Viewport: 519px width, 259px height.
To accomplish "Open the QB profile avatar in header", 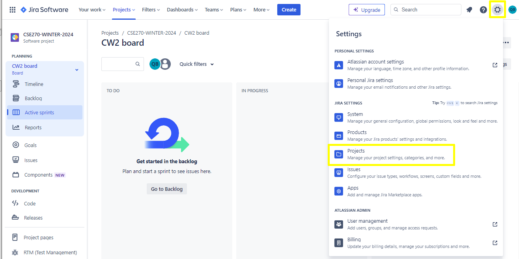I will [x=512, y=10].
